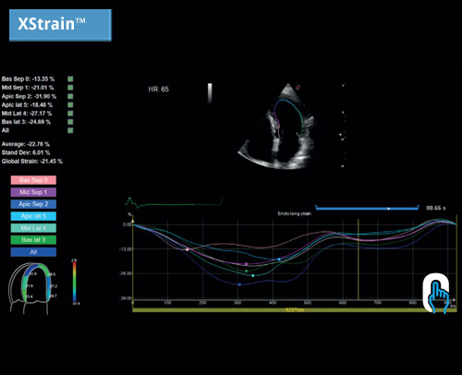
Task: Toggle the Apic Sep 2 checkbox
Action: (x=70, y=96)
